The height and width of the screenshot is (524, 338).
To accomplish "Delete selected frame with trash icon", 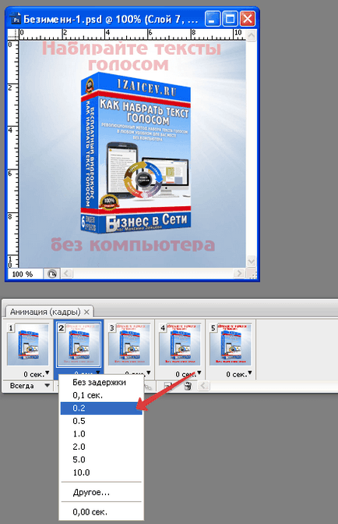I will (188, 386).
